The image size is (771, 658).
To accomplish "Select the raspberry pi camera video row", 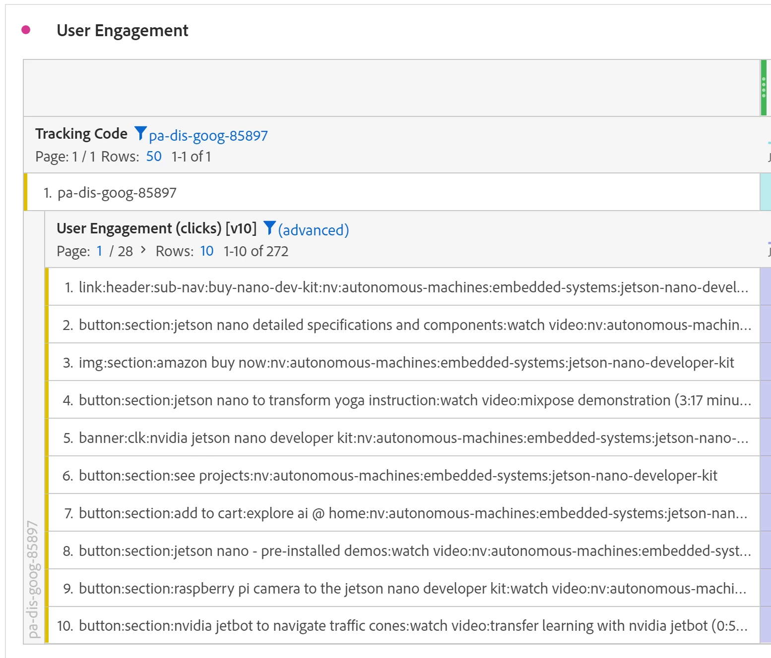I will click(412, 589).
